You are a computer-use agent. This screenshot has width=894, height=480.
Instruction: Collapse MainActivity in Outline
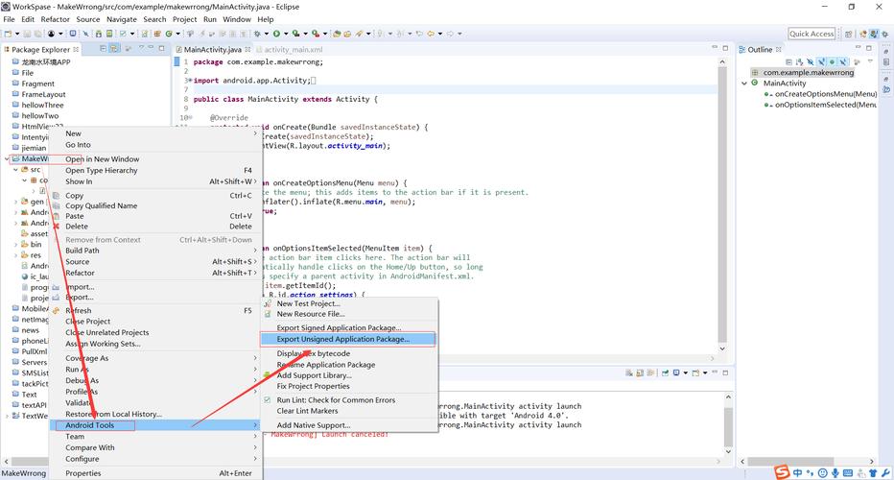pos(744,83)
